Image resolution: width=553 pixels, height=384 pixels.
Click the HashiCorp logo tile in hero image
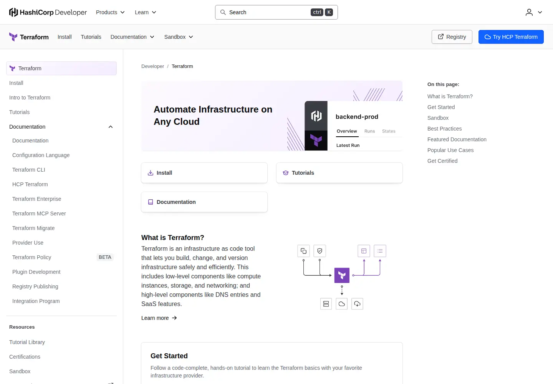316,116
